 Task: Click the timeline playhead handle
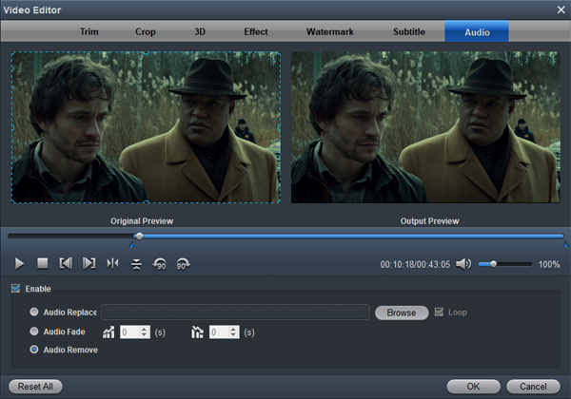pos(139,237)
